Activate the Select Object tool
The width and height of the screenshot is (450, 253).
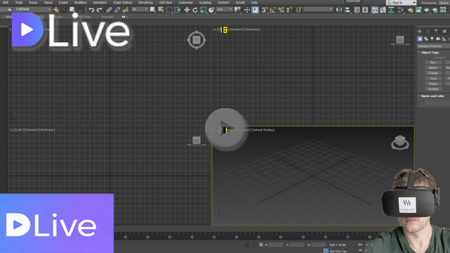point(153,10)
